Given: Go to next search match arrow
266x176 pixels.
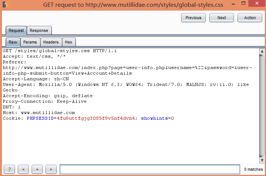Looking at the screenshot, I should [x=51, y=169].
